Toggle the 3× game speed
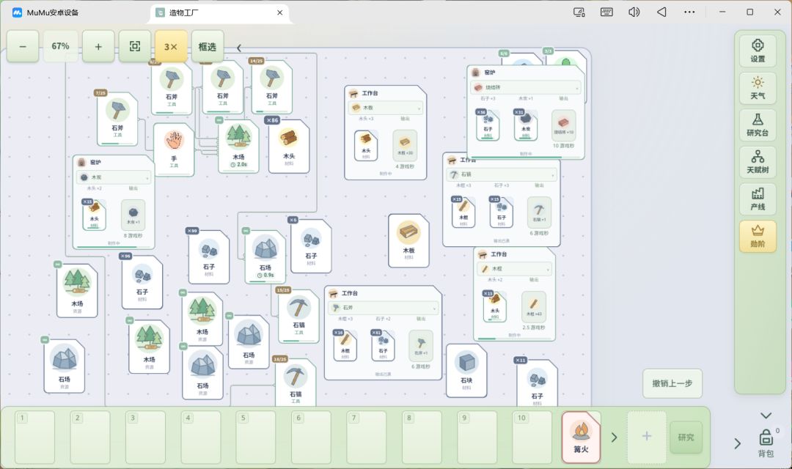This screenshot has height=469, width=792. (x=171, y=46)
